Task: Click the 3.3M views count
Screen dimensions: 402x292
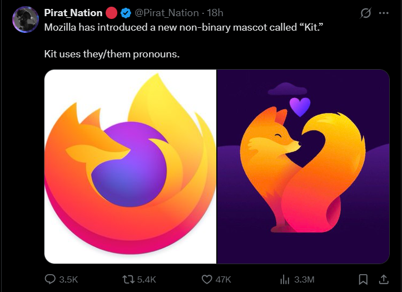Action: click(304, 279)
